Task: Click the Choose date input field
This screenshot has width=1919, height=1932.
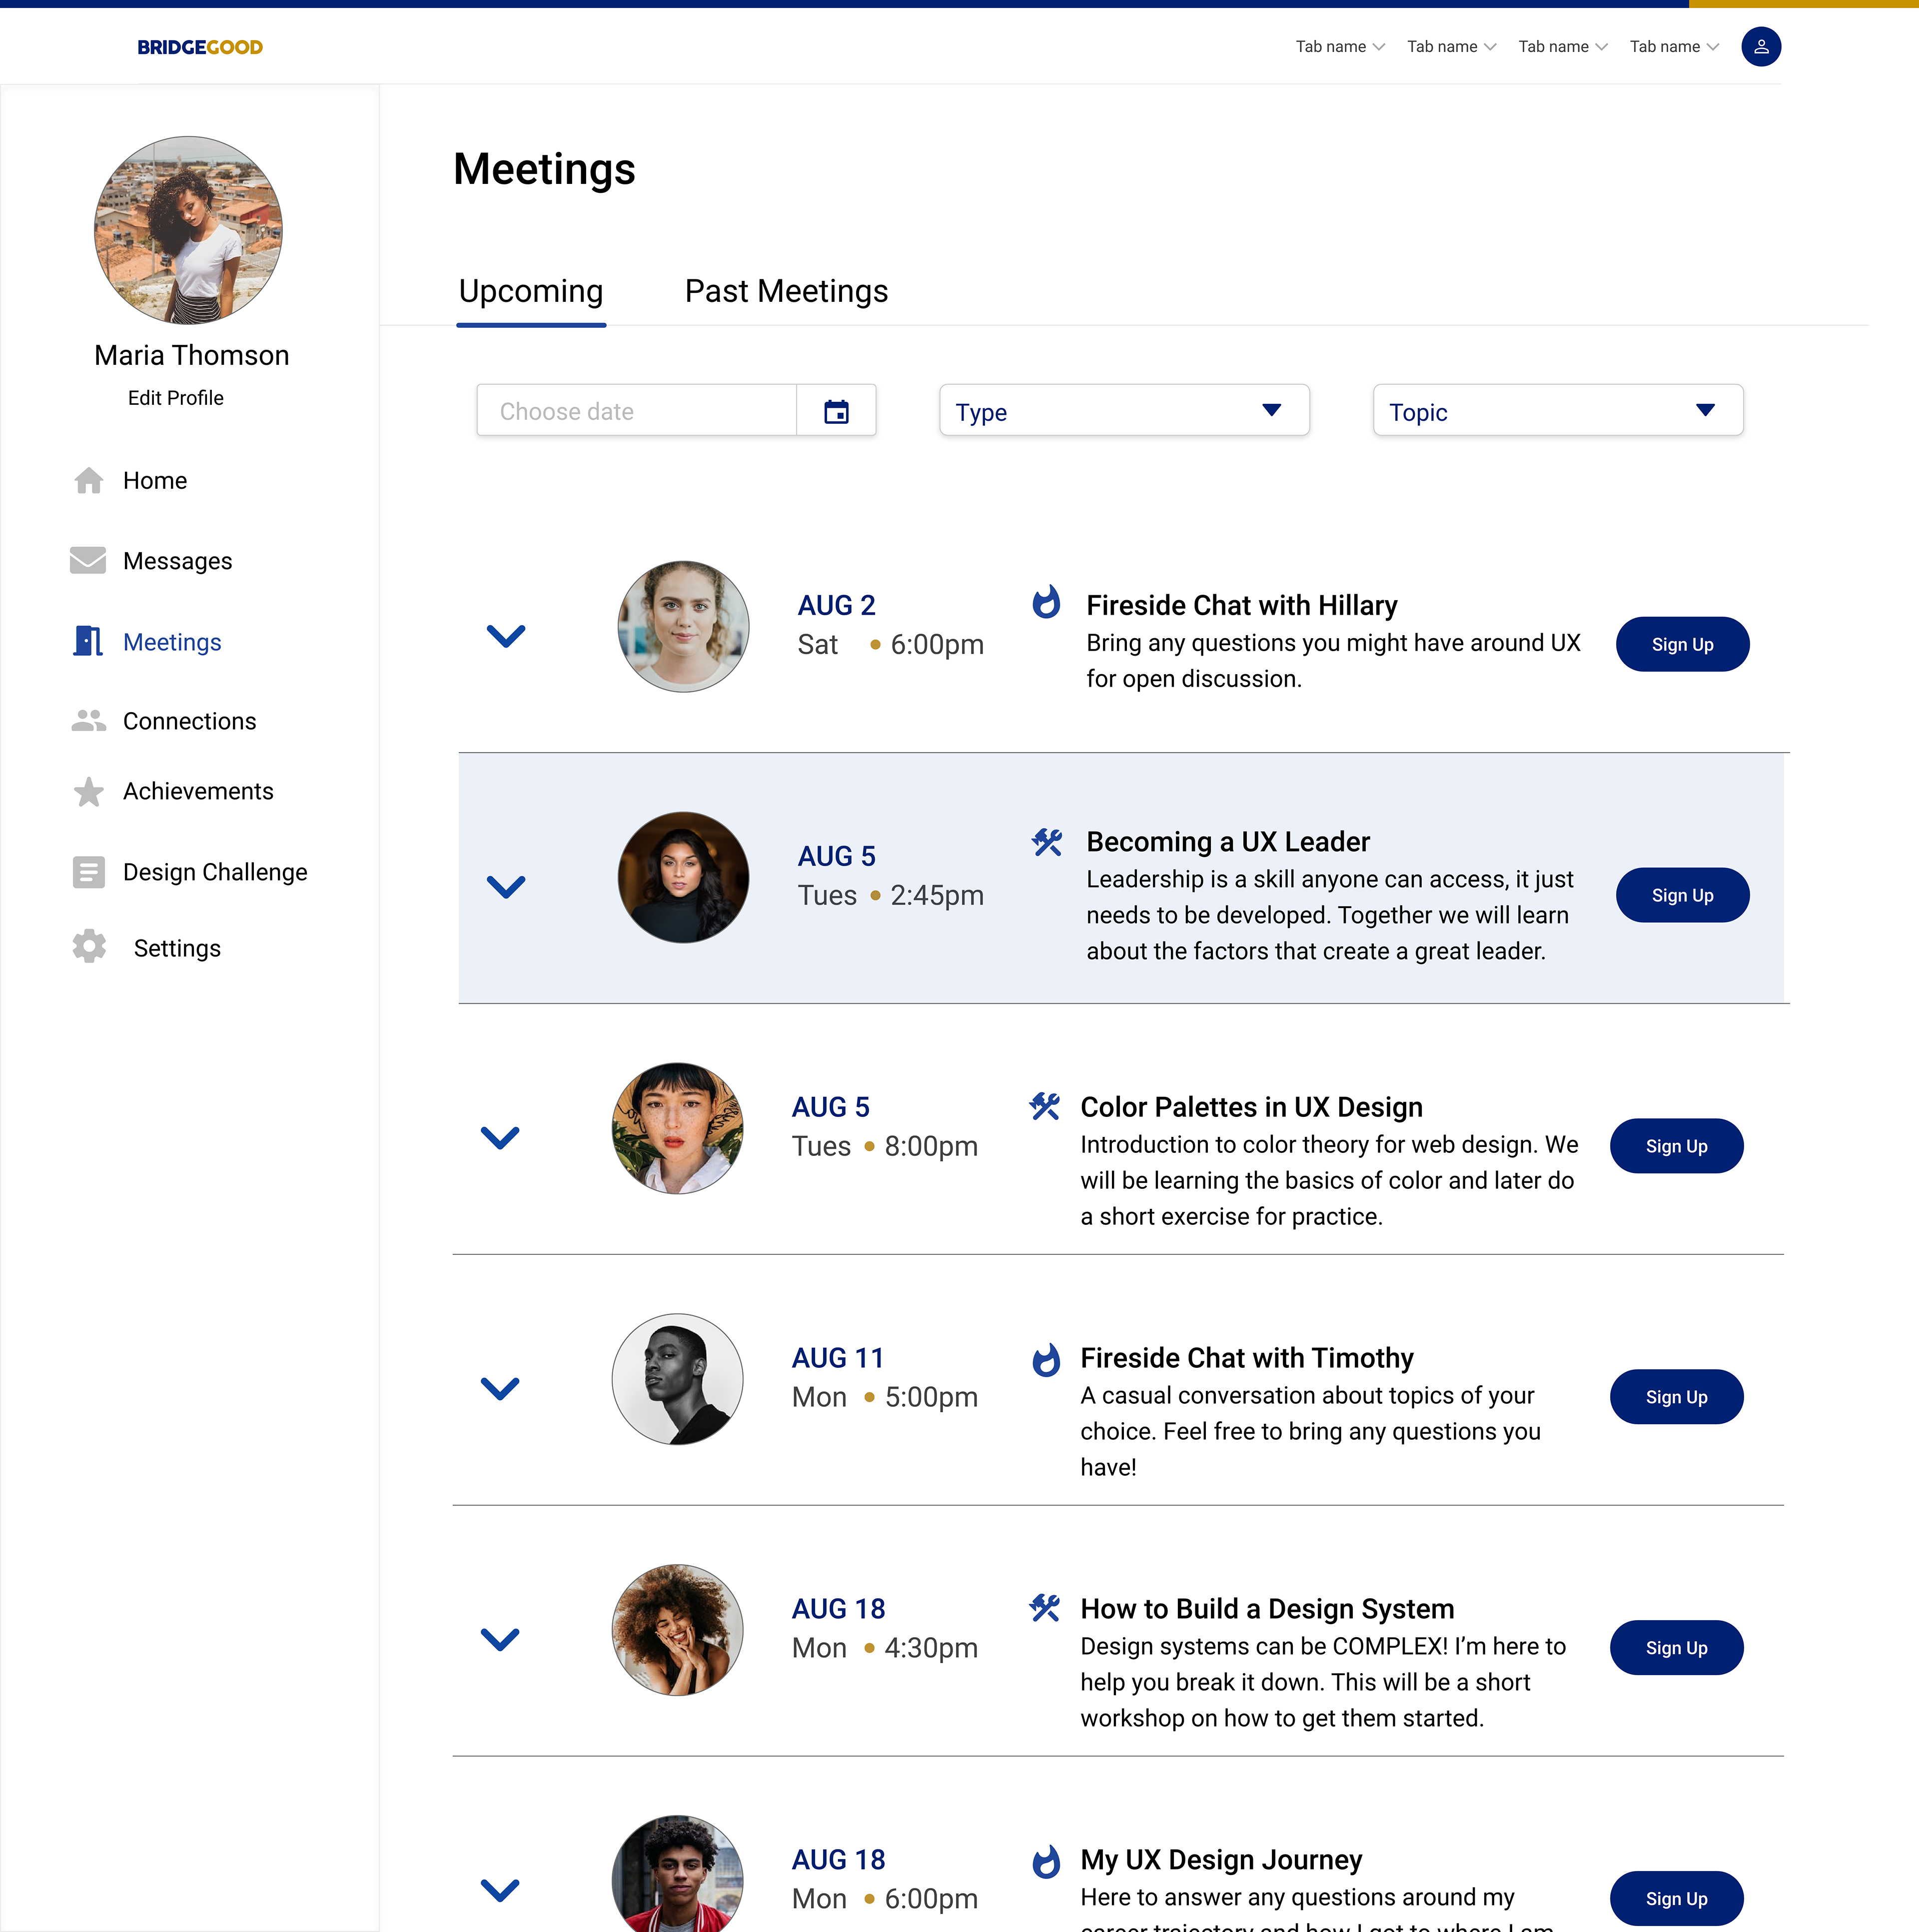Action: click(636, 411)
